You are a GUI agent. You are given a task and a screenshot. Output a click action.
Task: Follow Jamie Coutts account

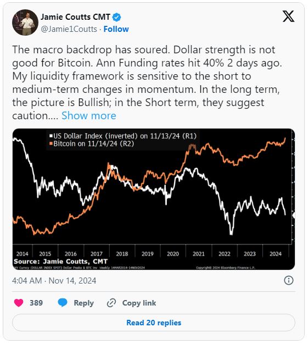(x=116, y=29)
